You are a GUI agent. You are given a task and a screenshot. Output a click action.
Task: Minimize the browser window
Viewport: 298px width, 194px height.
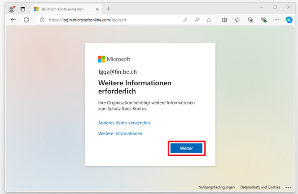point(262,7)
